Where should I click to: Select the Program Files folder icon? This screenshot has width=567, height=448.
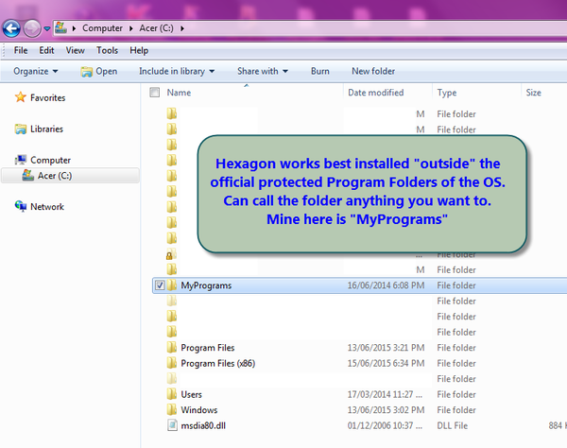(172, 348)
